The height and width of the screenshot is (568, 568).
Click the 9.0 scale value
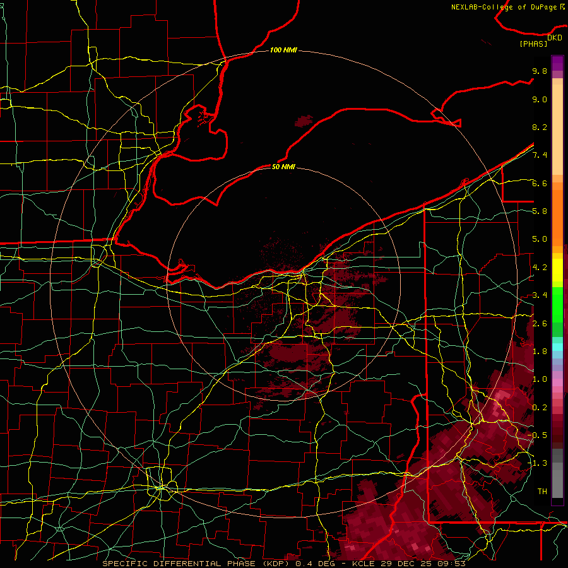tap(540, 99)
